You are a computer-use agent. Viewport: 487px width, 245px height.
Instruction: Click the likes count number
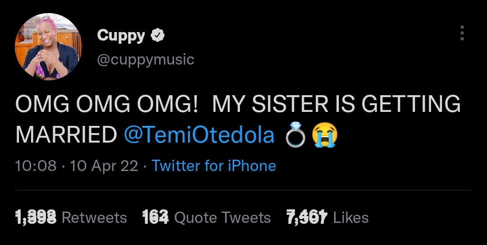(x=307, y=218)
